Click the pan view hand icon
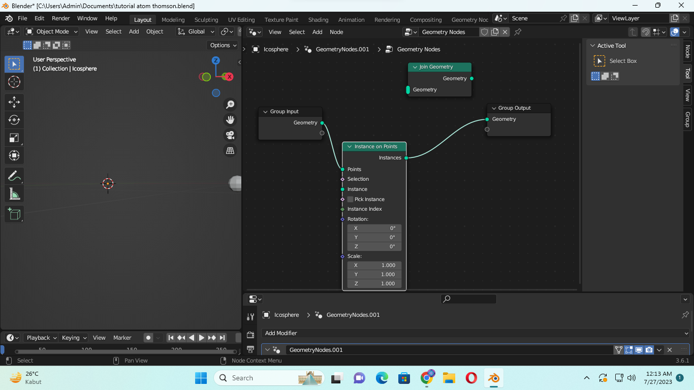 pos(230,120)
